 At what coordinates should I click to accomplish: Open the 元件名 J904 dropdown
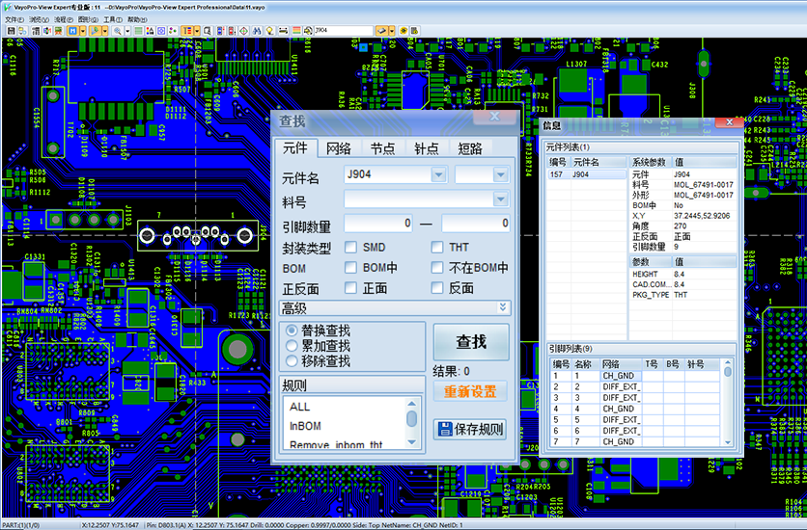click(x=438, y=174)
